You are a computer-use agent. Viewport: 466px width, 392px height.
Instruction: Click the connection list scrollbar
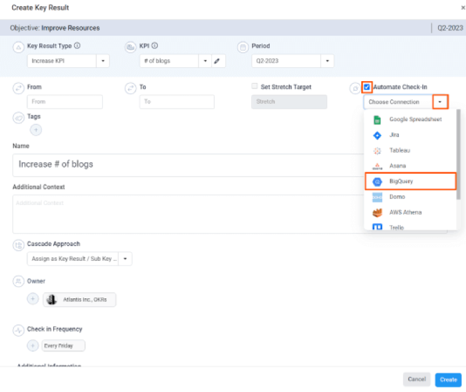pos(459,154)
